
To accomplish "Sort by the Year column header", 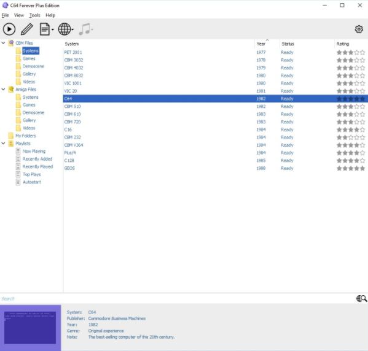I will tap(267, 44).
